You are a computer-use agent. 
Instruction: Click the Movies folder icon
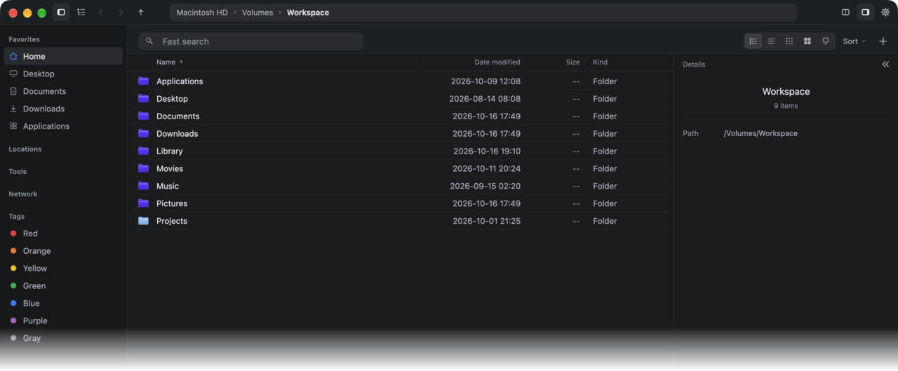[144, 168]
